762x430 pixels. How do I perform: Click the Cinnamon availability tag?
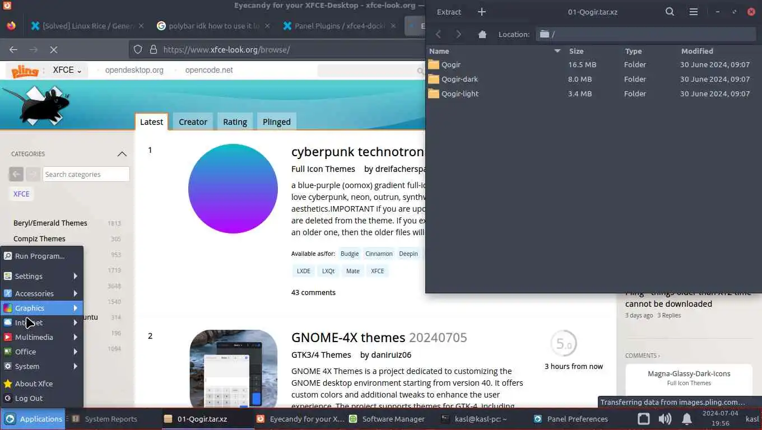(379, 254)
